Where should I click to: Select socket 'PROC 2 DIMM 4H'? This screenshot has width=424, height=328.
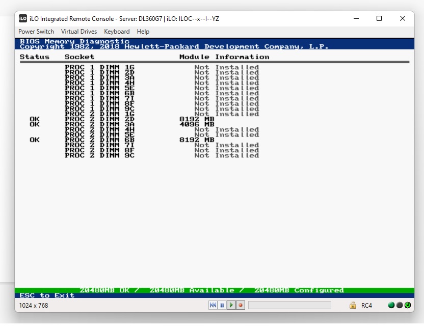(99, 129)
